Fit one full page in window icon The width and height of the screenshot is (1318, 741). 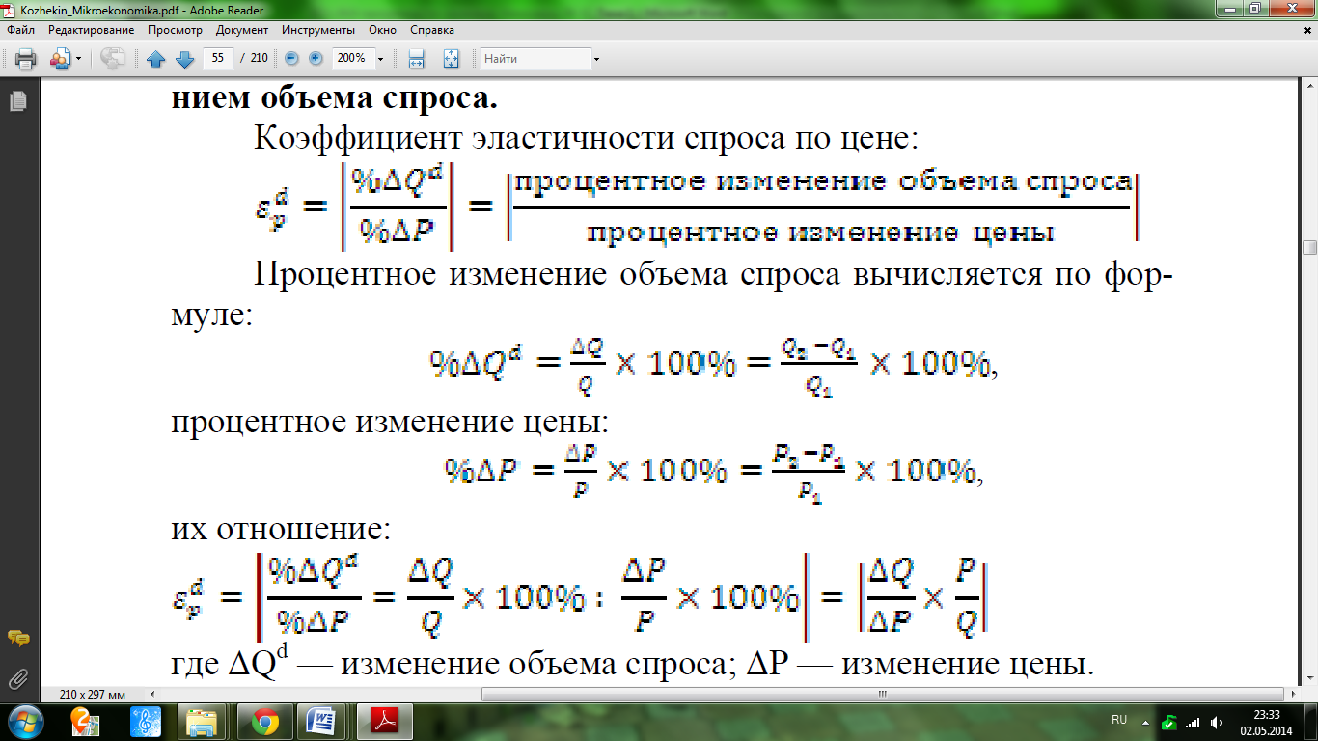451,59
